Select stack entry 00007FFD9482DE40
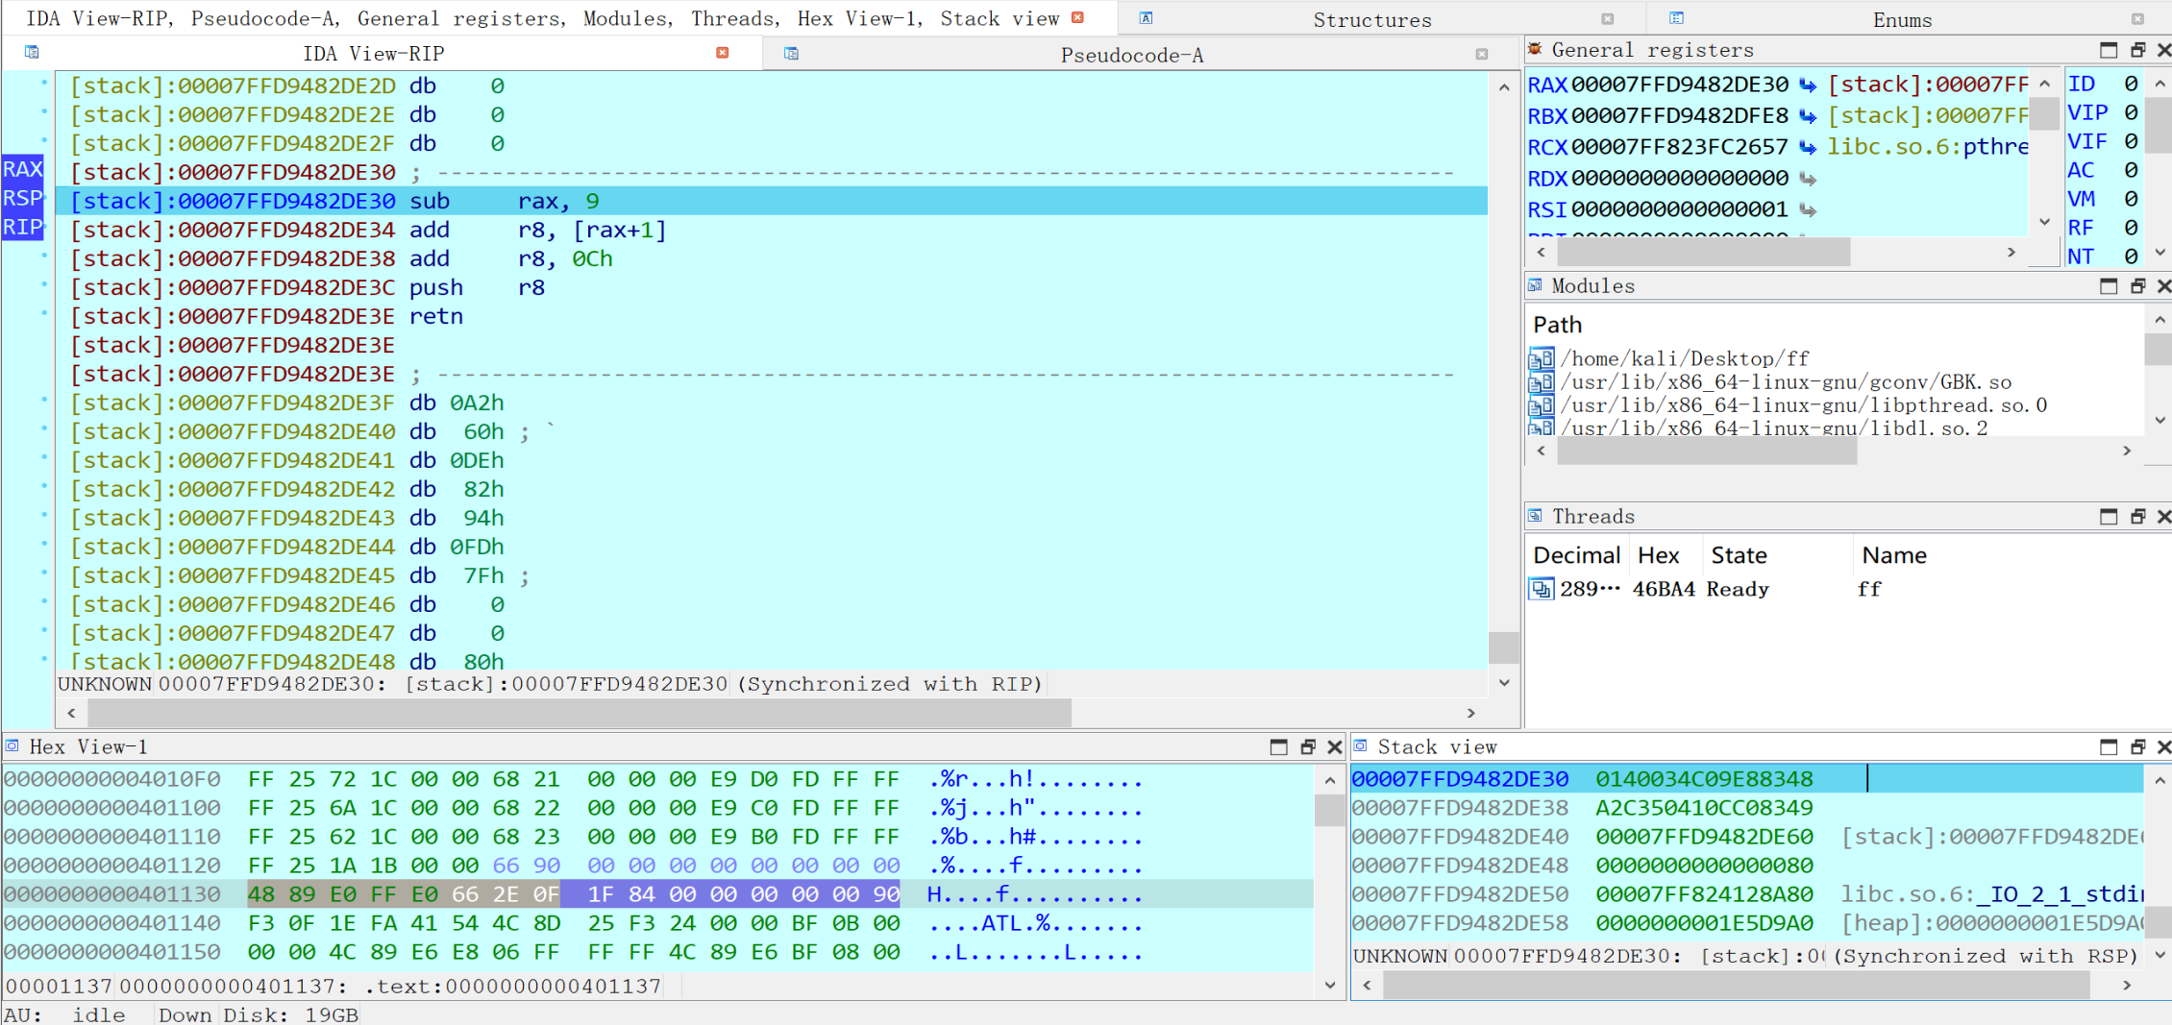Viewport: 2172px width, 1025px height. (1747, 837)
